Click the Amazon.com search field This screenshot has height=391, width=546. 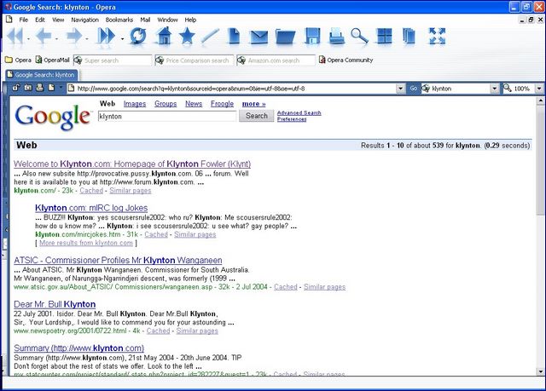(x=278, y=60)
